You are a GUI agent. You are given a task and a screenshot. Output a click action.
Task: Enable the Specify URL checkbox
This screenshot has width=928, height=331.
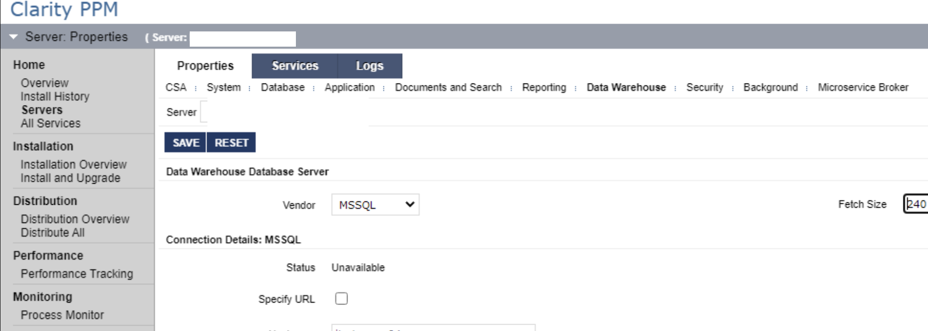341,299
